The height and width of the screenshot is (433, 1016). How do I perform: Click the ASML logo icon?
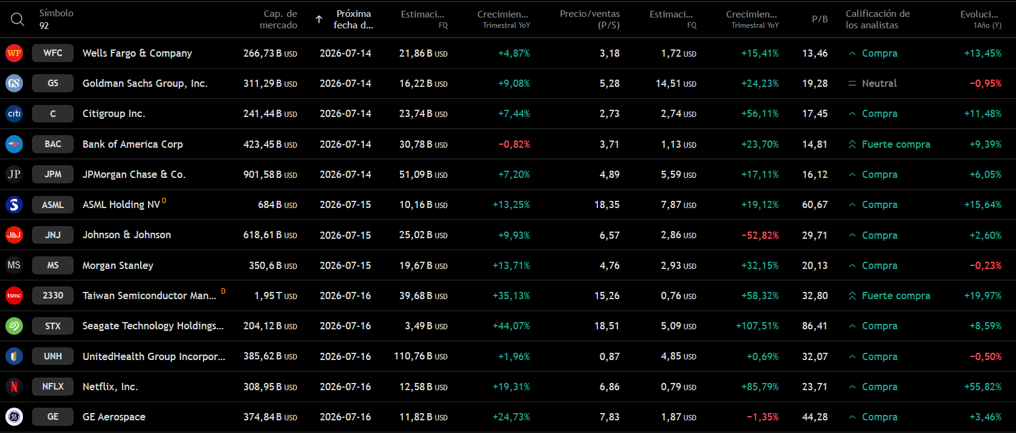(x=14, y=204)
